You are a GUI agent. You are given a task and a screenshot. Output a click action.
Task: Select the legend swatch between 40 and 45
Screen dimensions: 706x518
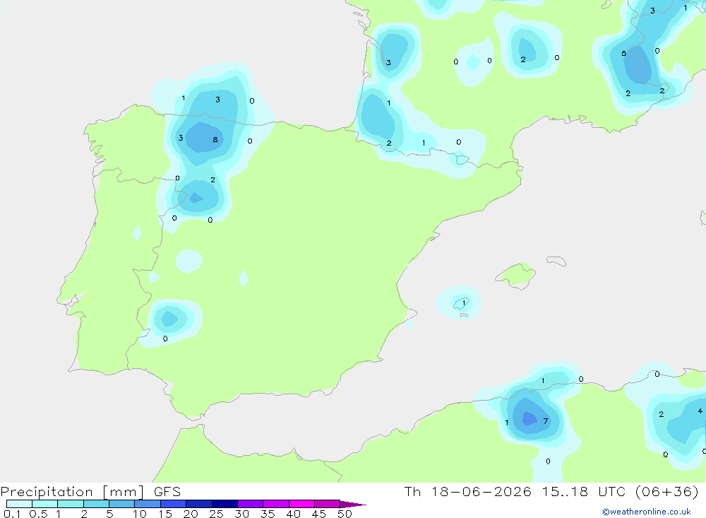pos(301,504)
